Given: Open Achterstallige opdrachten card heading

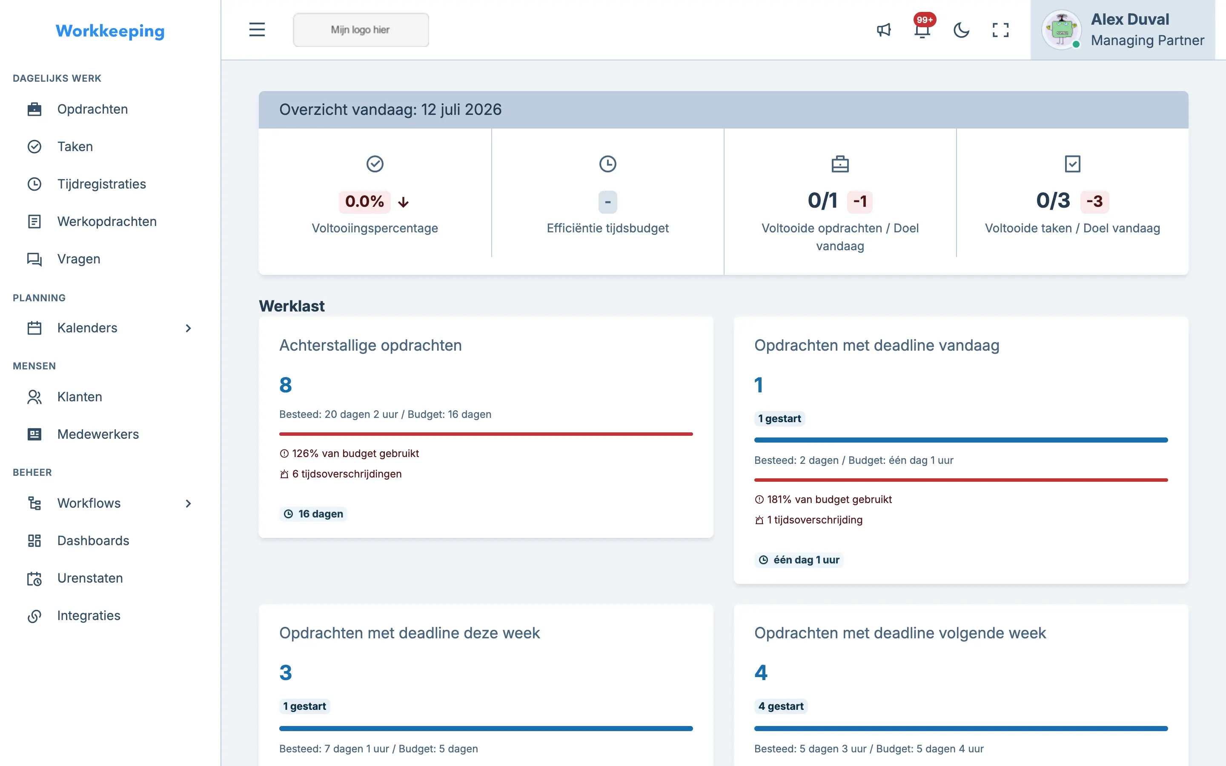Looking at the screenshot, I should pyautogui.click(x=370, y=345).
